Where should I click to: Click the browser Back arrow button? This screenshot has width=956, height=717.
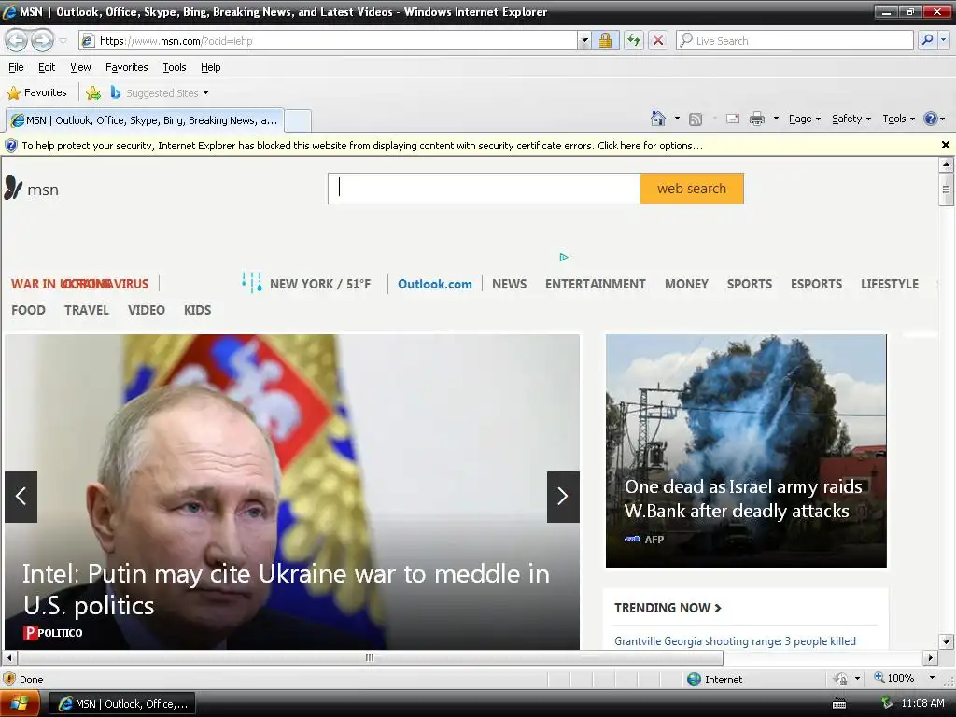coord(17,41)
